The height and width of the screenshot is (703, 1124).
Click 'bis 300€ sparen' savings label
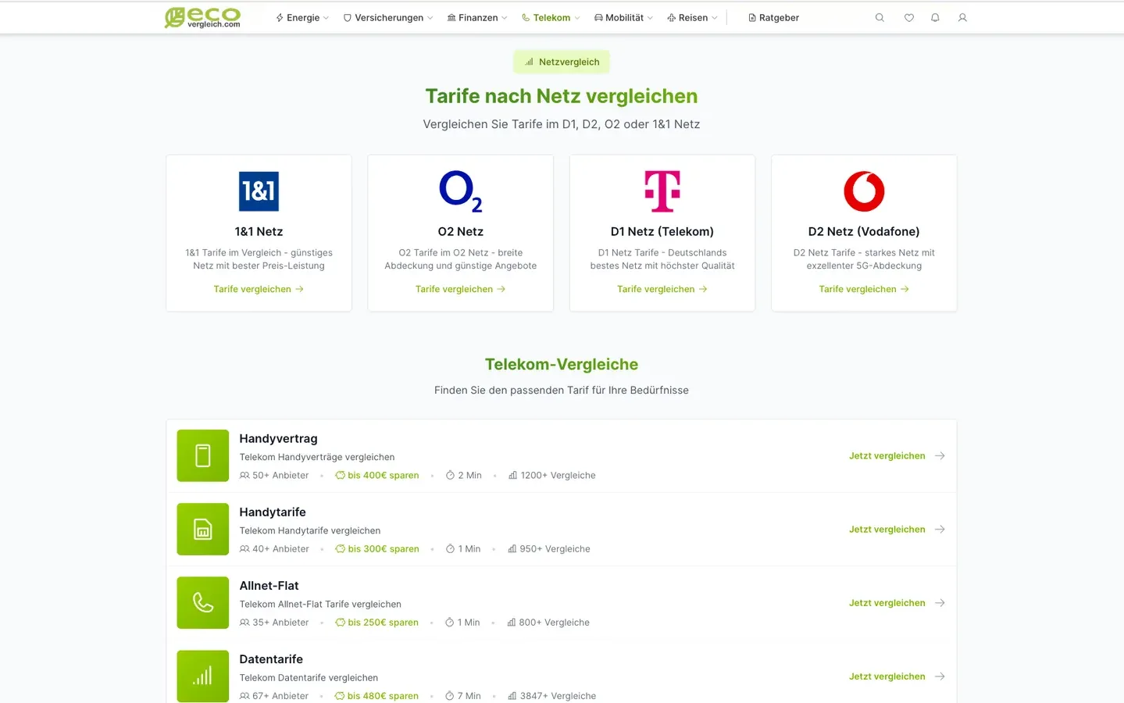coord(377,549)
